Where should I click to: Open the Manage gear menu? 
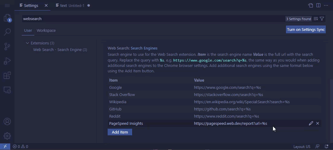tap(7, 136)
